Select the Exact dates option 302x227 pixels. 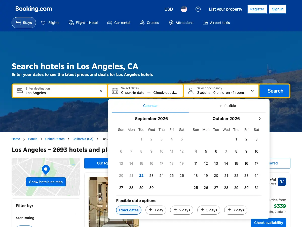129,210
